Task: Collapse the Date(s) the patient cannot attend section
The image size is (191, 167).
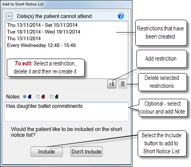Action: pos(9,16)
